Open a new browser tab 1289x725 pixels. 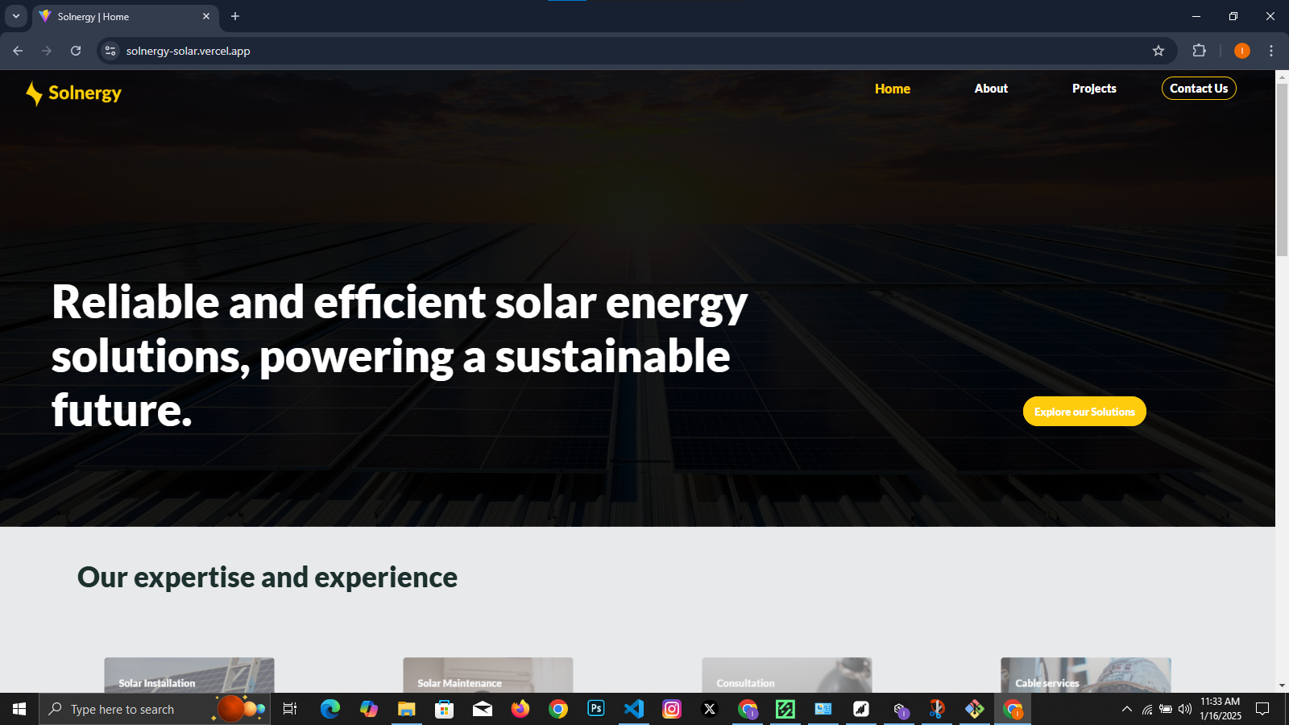(235, 16)
